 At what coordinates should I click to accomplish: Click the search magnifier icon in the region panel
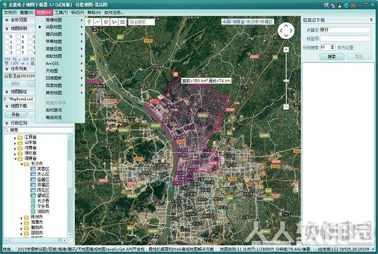click(6, 130)
